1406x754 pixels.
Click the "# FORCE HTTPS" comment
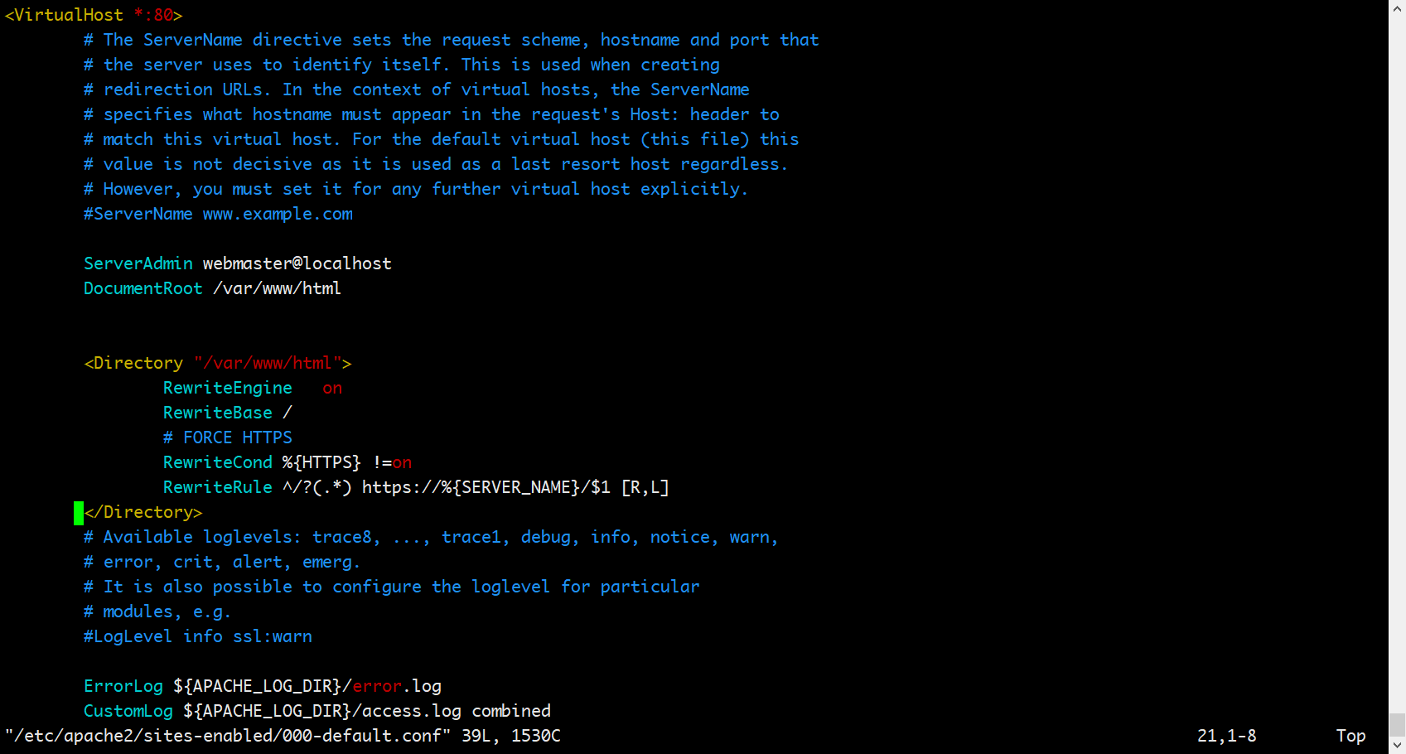click(x=227, y=437)
